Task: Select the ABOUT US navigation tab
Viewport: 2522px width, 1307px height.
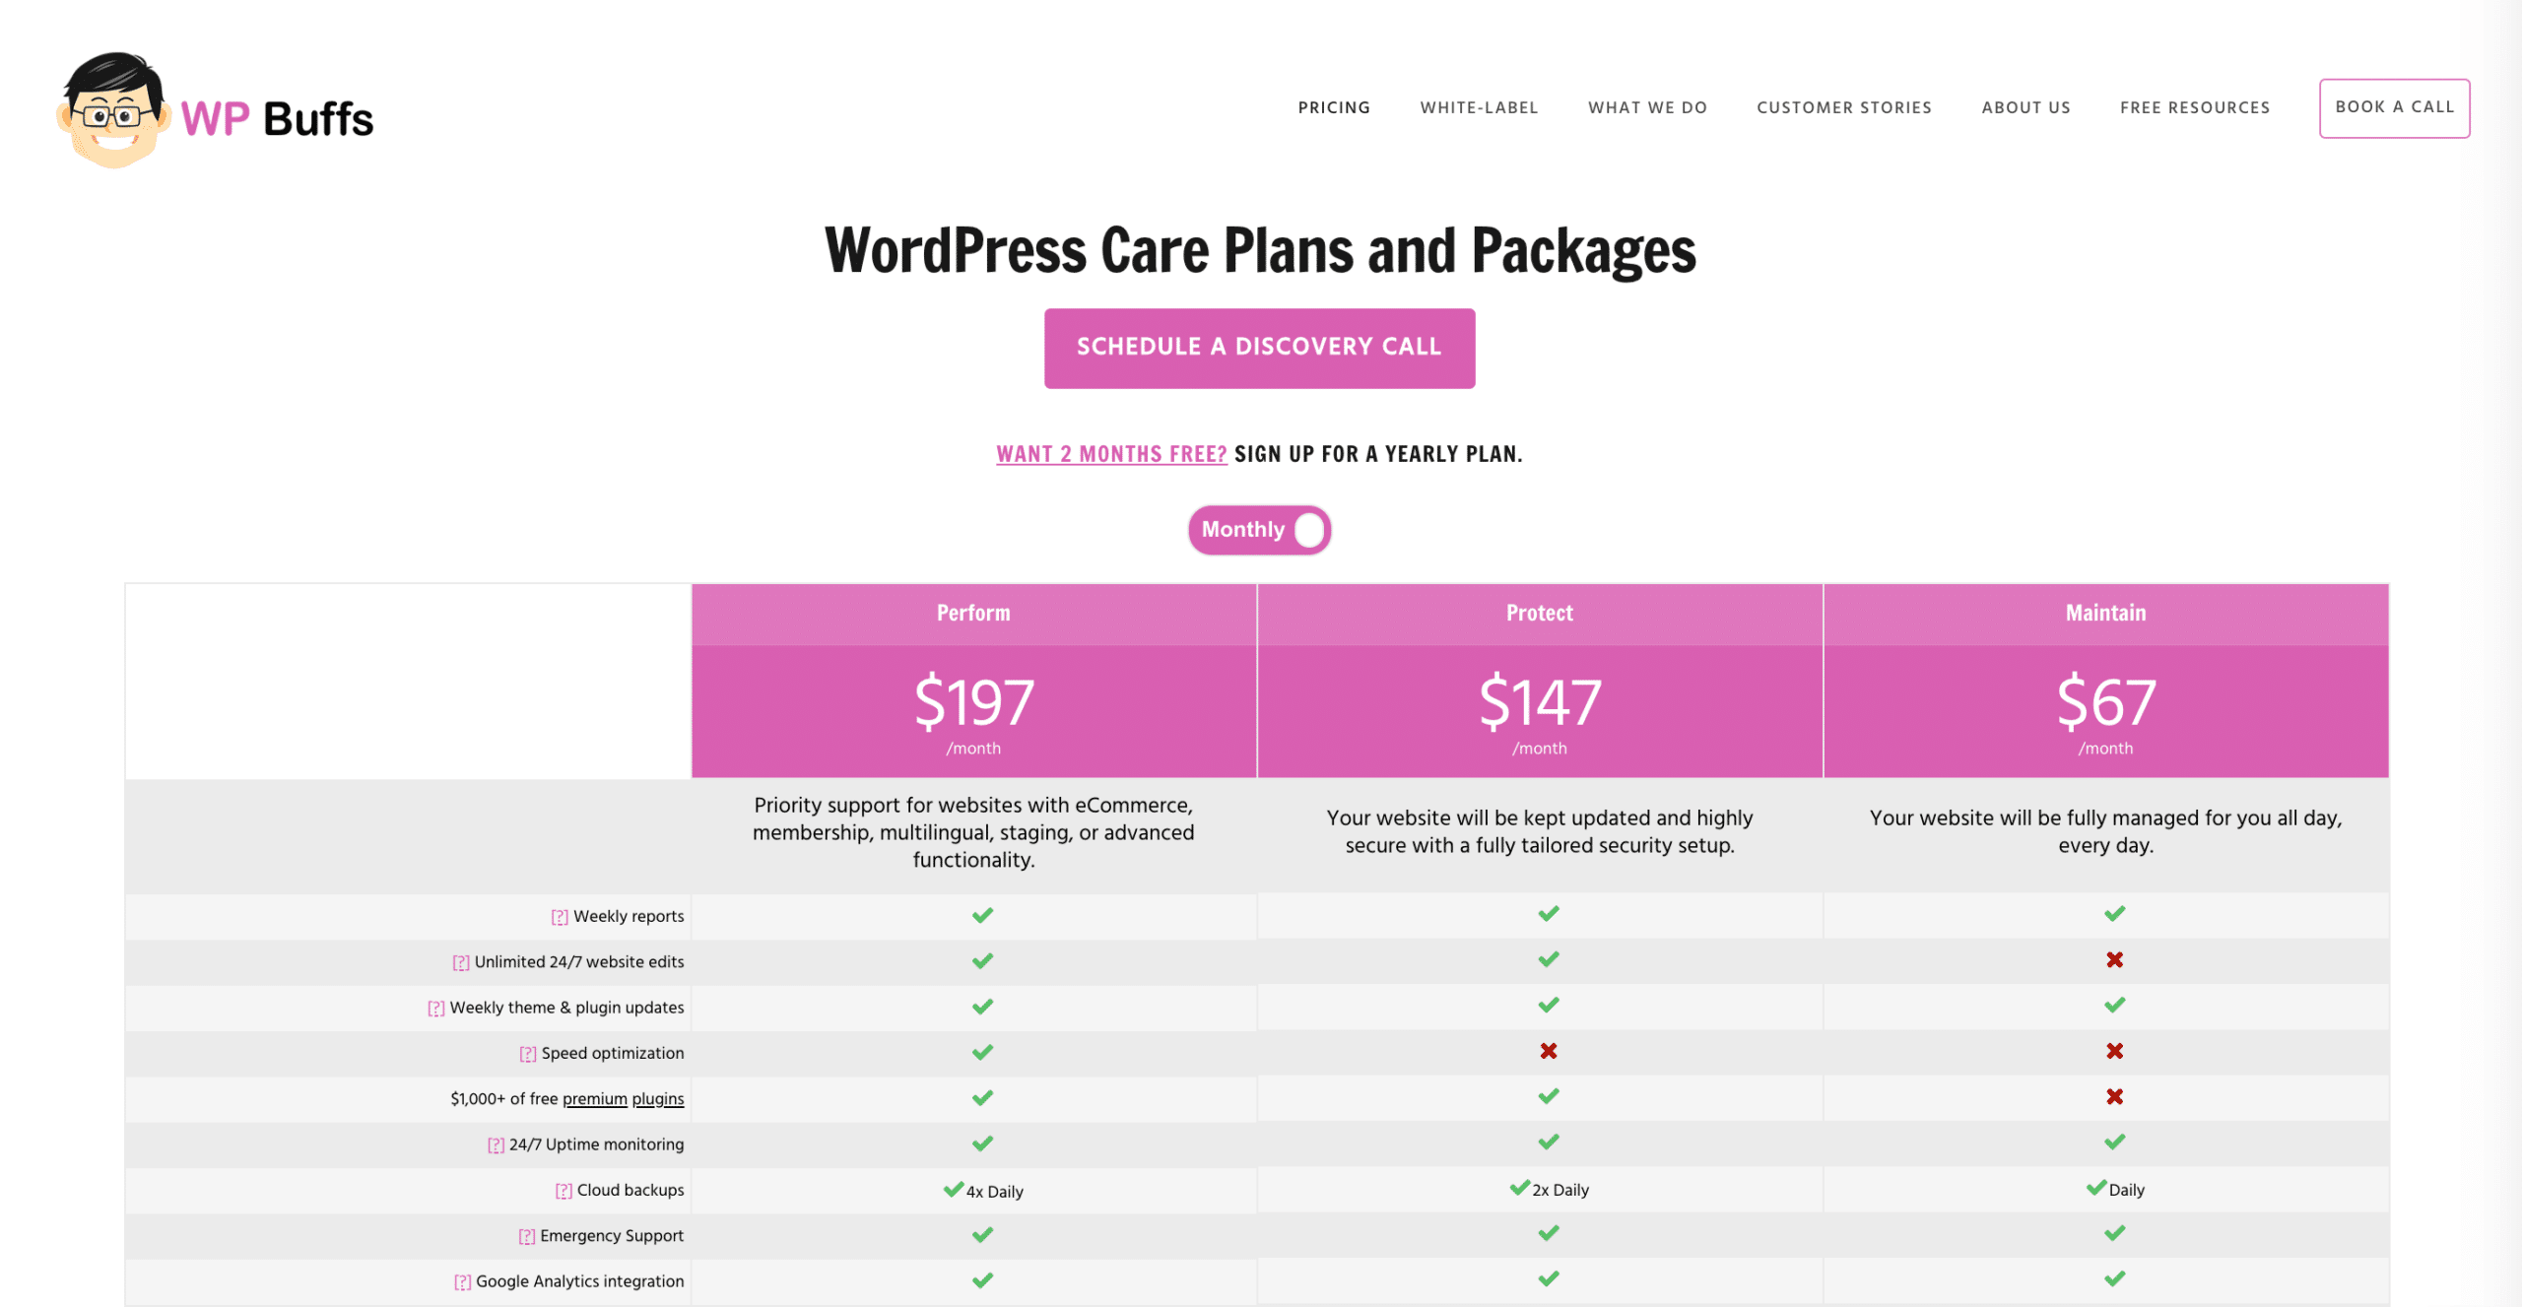Action: 2024,106
